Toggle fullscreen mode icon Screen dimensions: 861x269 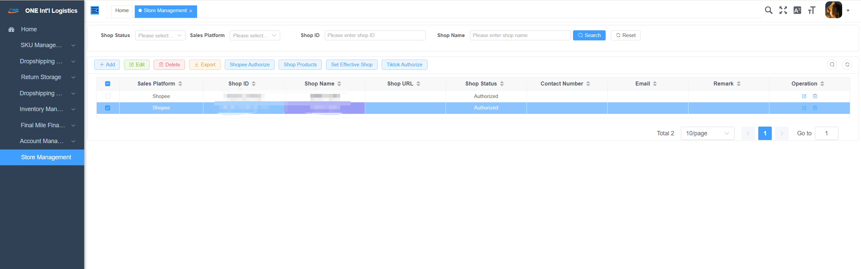click(x=783, y=10)
